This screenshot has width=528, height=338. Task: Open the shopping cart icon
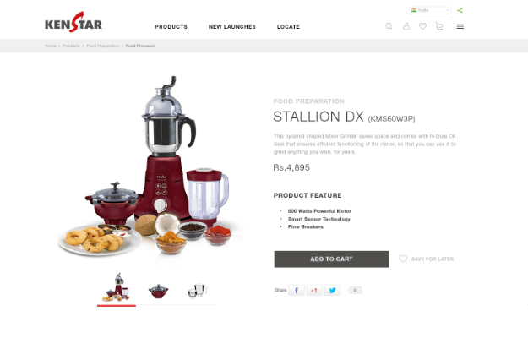pyautogui.click(x=439, y=26)
